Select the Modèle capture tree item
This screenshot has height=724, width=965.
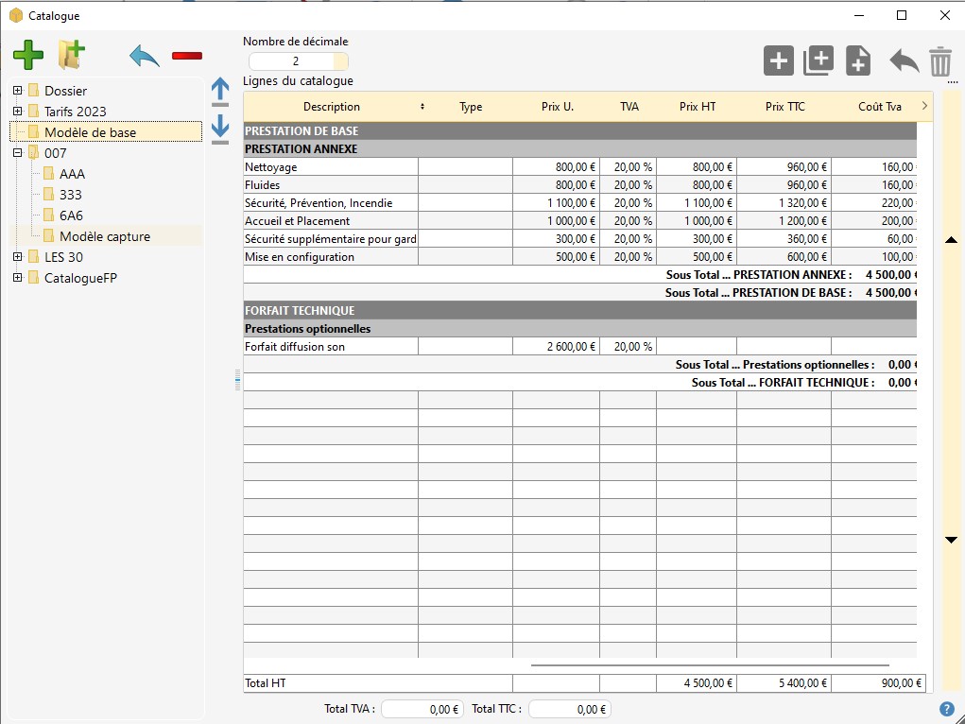click(104, 236)
